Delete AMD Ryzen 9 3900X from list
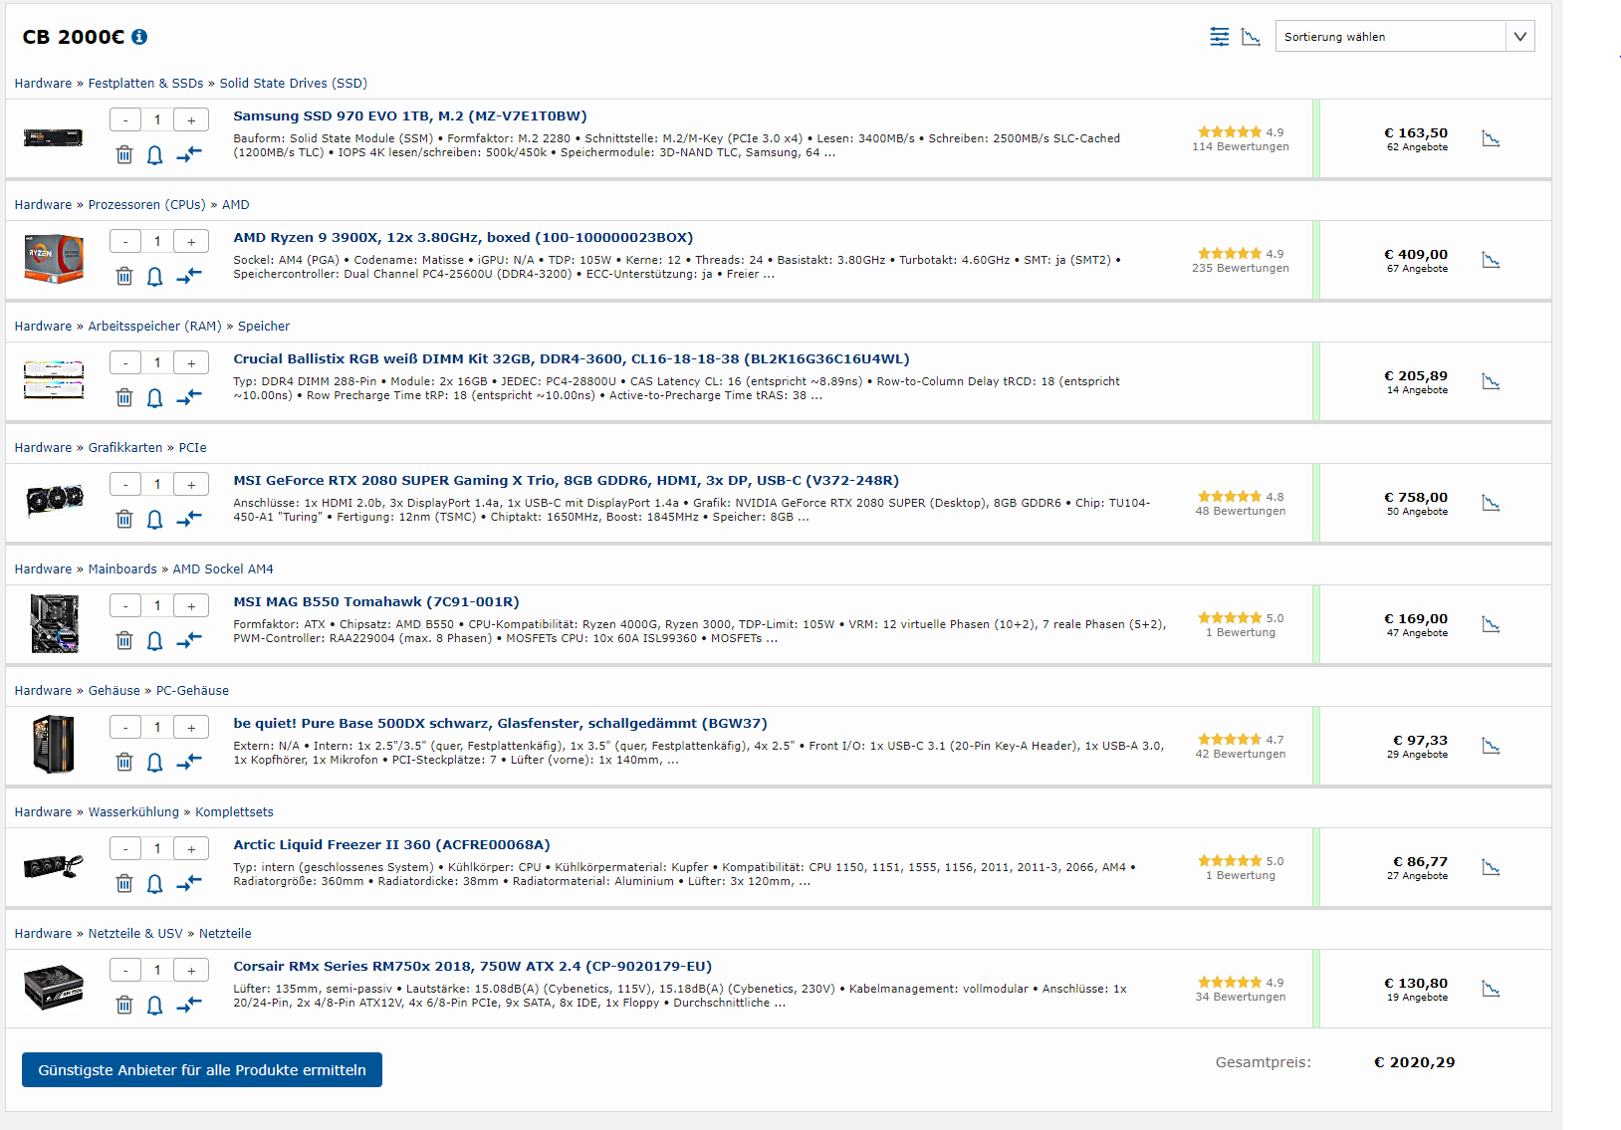Screen dimensions: 1621x1130 (x=124, y=276)
